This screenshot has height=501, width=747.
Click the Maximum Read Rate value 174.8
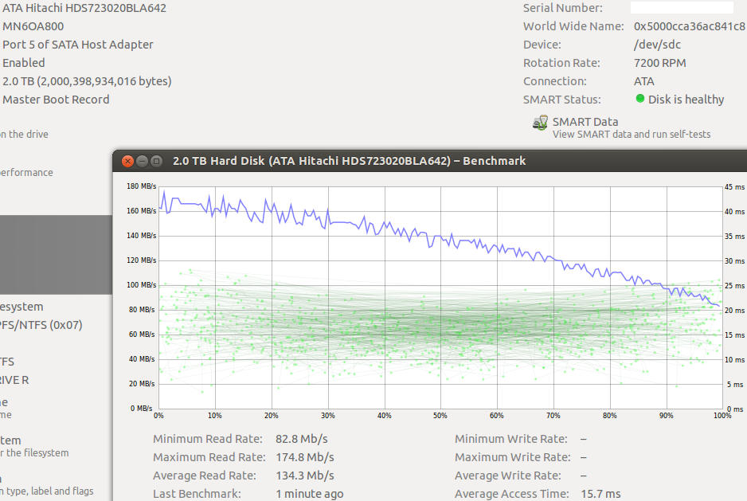[305, 457]
